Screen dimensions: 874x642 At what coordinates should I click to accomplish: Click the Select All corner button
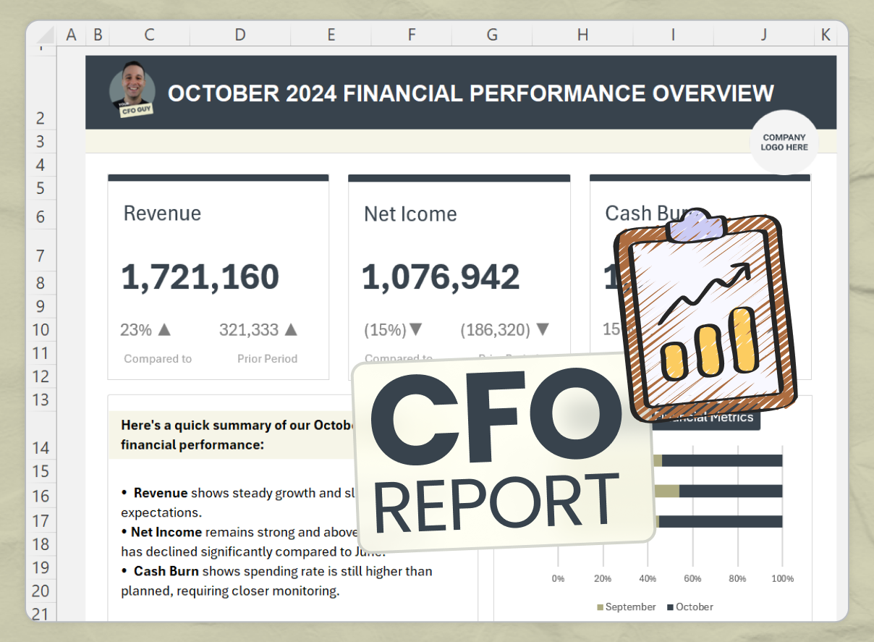coord(45,34)
